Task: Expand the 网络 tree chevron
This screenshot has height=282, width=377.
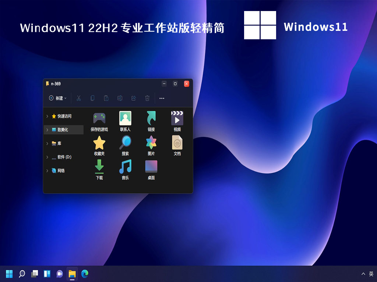Action: (47, 171)
